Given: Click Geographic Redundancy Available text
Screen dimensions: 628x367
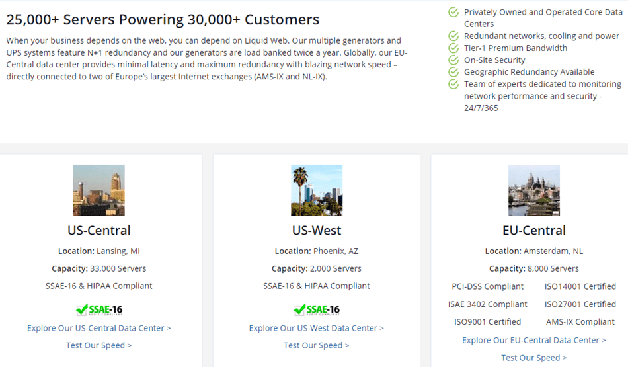Looking at the screenshot, I should (529, 72).
